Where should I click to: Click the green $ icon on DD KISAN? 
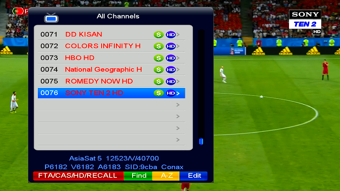point(159,34)
